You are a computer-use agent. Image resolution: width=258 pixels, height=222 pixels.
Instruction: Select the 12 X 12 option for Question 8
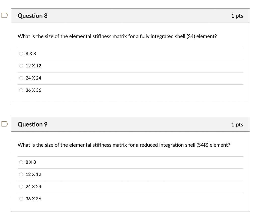pyautogui.click(x=21, y=66)
